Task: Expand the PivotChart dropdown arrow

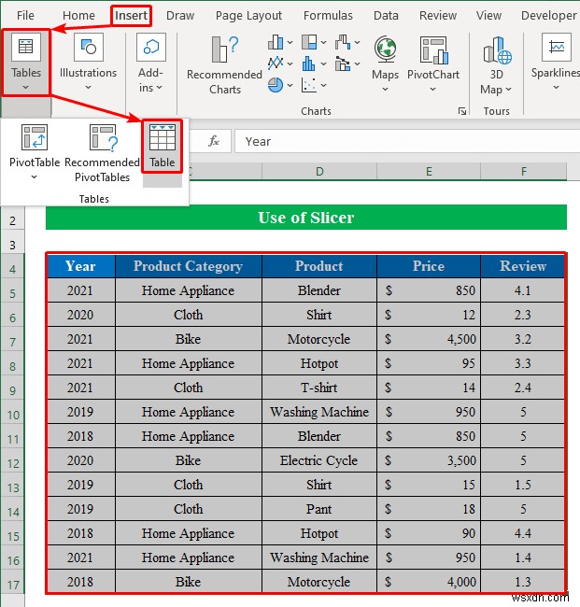Action: coord(432,90)
